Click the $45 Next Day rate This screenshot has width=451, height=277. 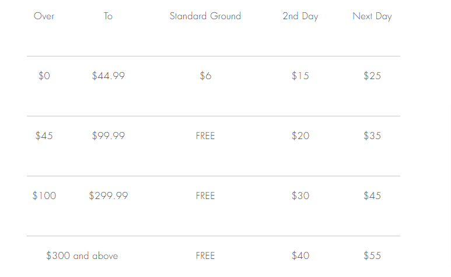click(x=372, y=196)
